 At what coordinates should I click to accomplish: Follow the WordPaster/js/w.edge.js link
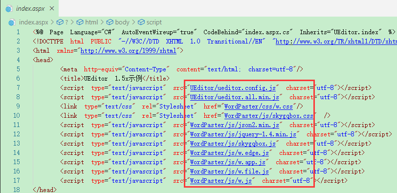229,153
